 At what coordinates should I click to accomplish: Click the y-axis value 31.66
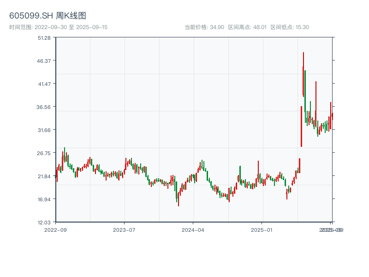point(44,130)
